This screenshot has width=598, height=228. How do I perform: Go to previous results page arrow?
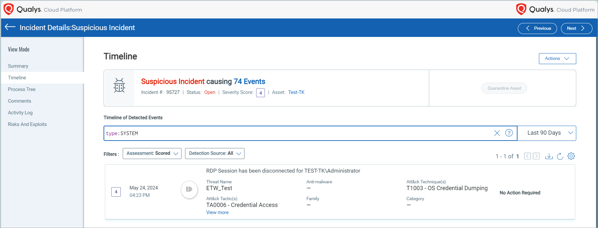click(528, 156)
